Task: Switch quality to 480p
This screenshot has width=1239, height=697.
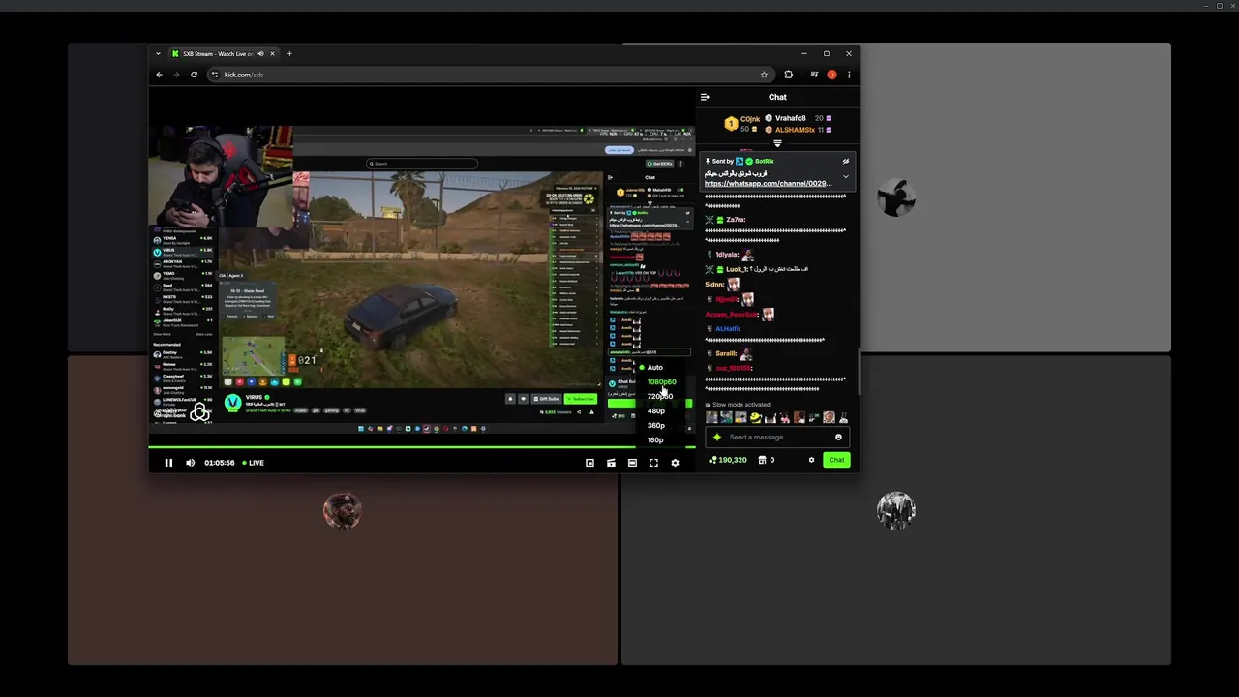Action: (656, 411)
